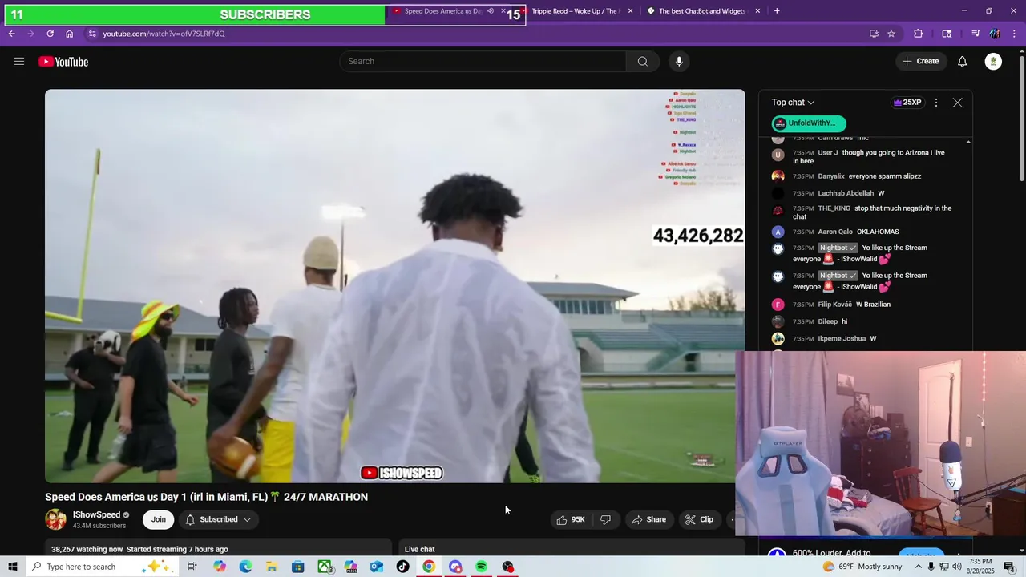
Task: Show hidden system tray icons
Action: (x=919, y=567)
